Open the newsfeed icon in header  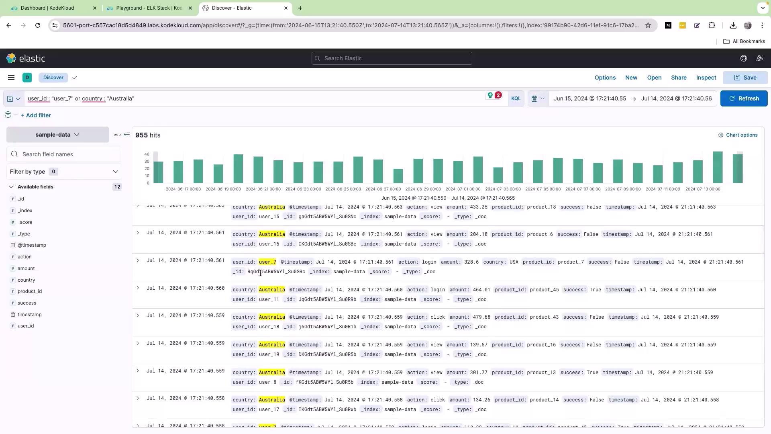coord(759,59)
